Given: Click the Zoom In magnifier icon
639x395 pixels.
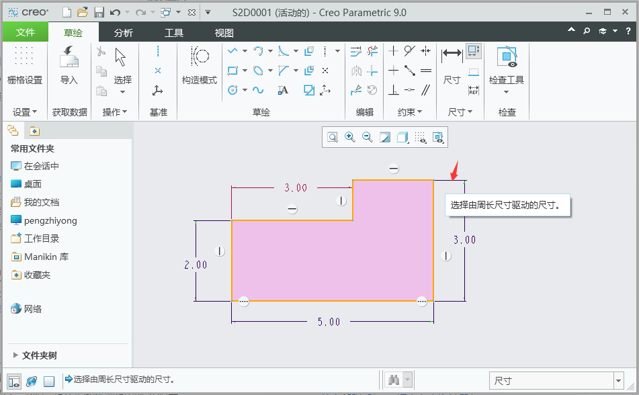Looking at the screenshot, I should pos(349,138).
